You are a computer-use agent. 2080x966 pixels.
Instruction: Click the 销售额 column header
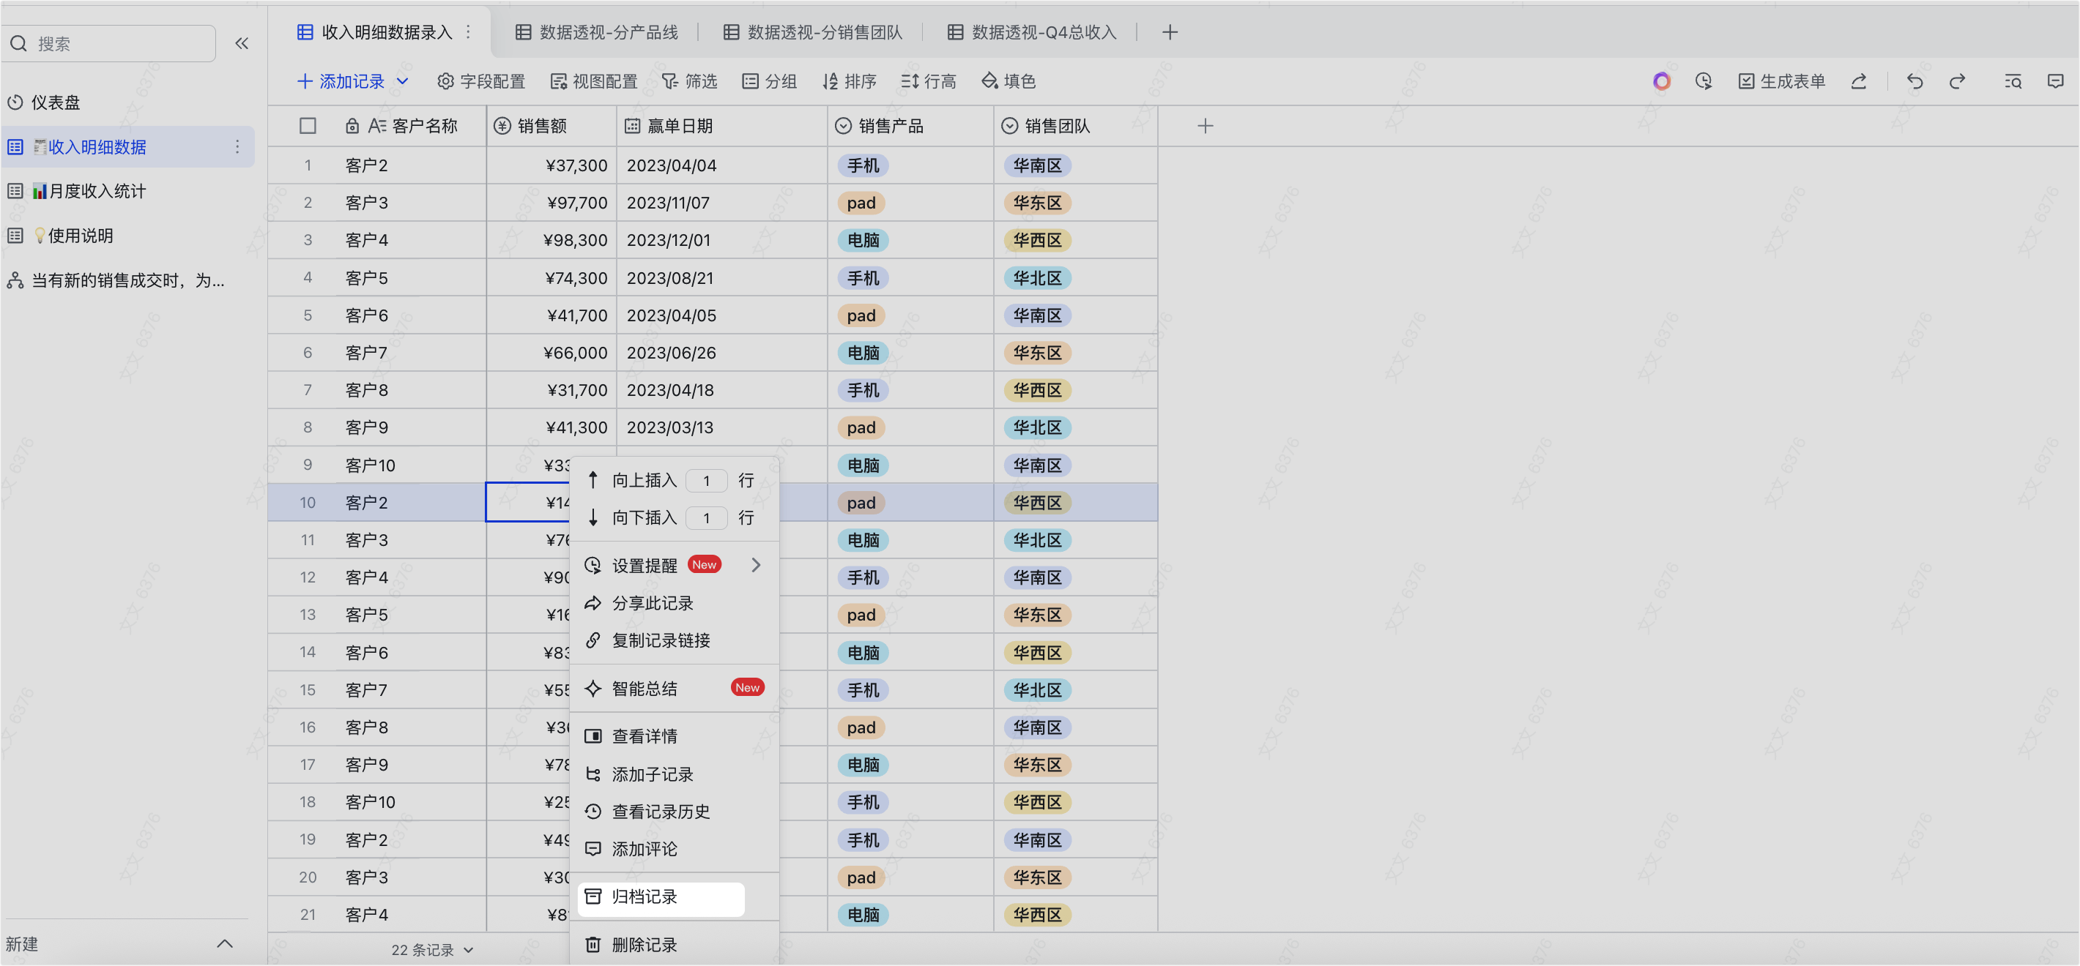[551, 126]
